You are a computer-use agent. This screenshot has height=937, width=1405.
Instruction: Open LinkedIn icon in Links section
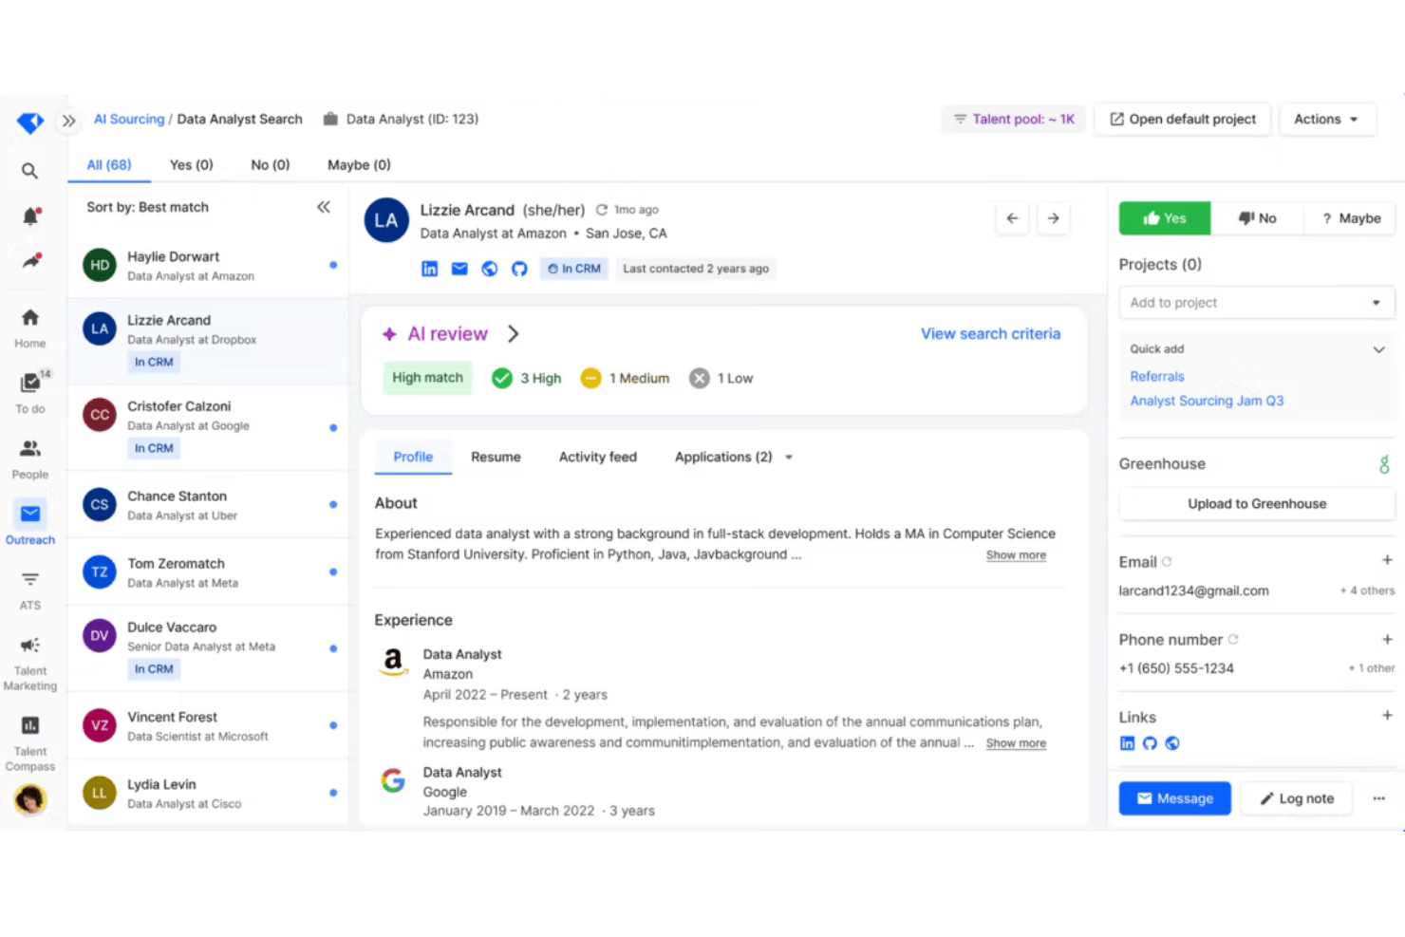tap(1128, 743)
